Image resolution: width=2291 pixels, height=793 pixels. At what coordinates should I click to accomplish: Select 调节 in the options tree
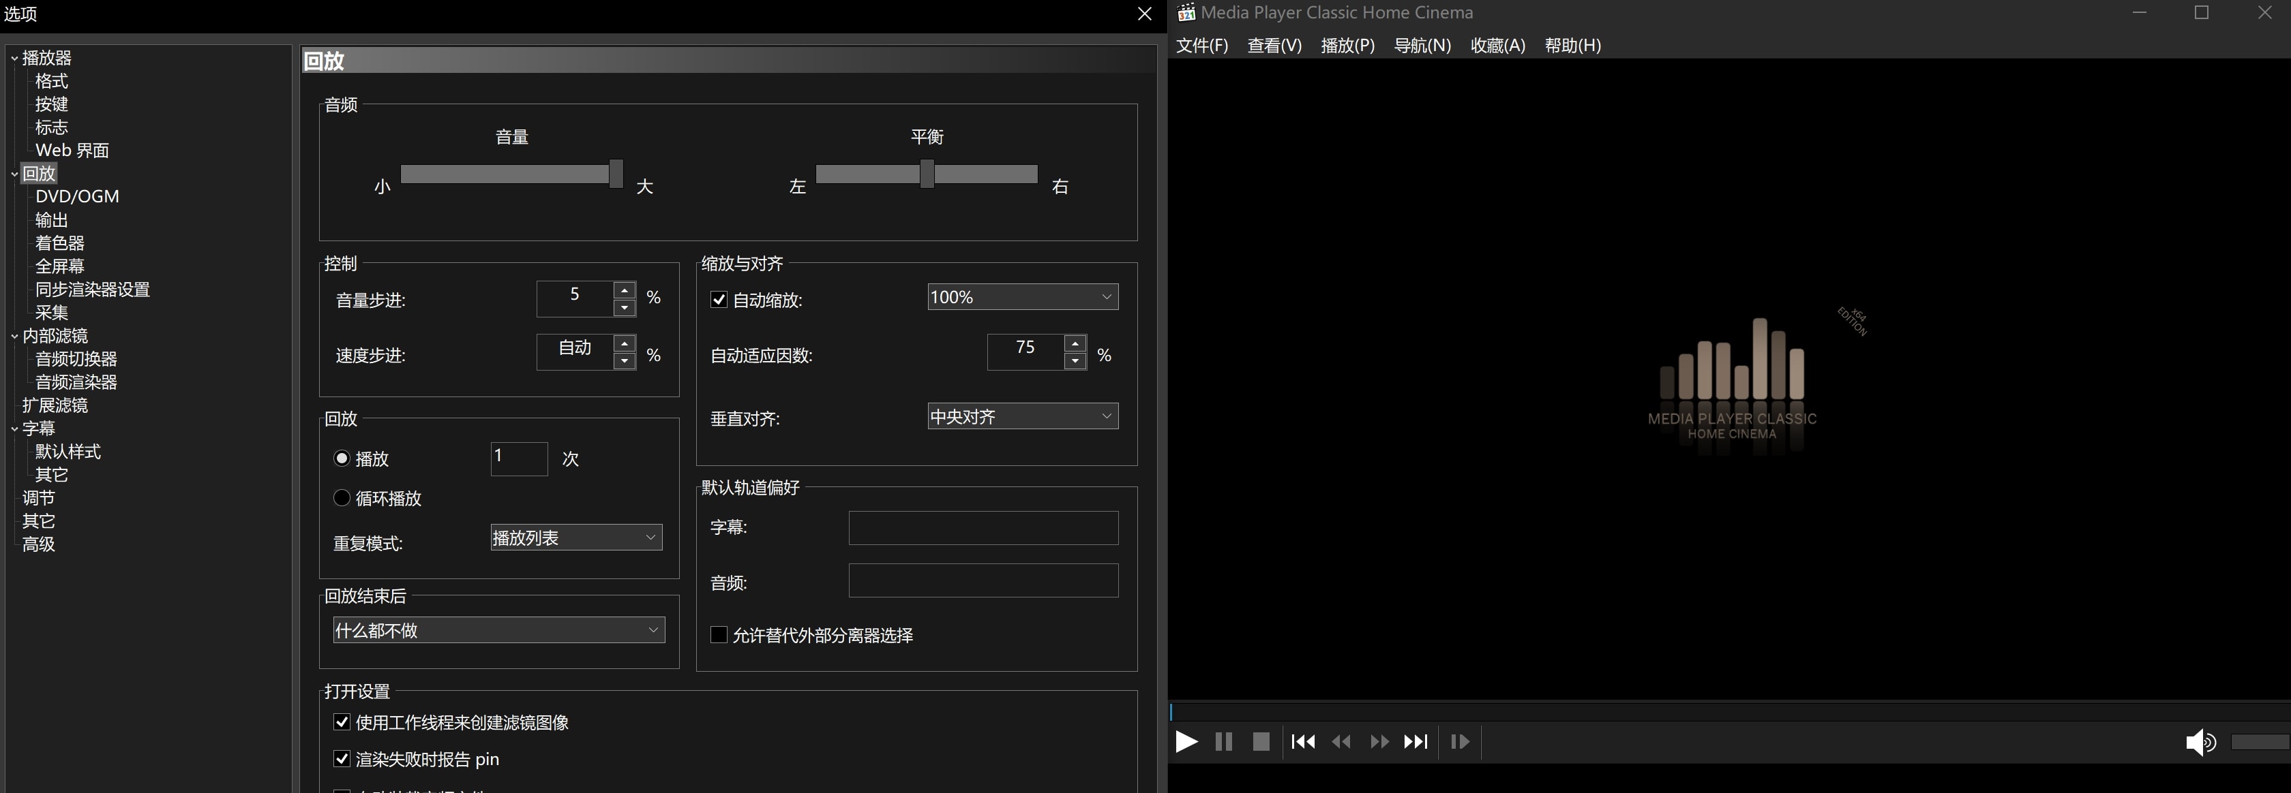pyautogui.click(x=38, y=498)
